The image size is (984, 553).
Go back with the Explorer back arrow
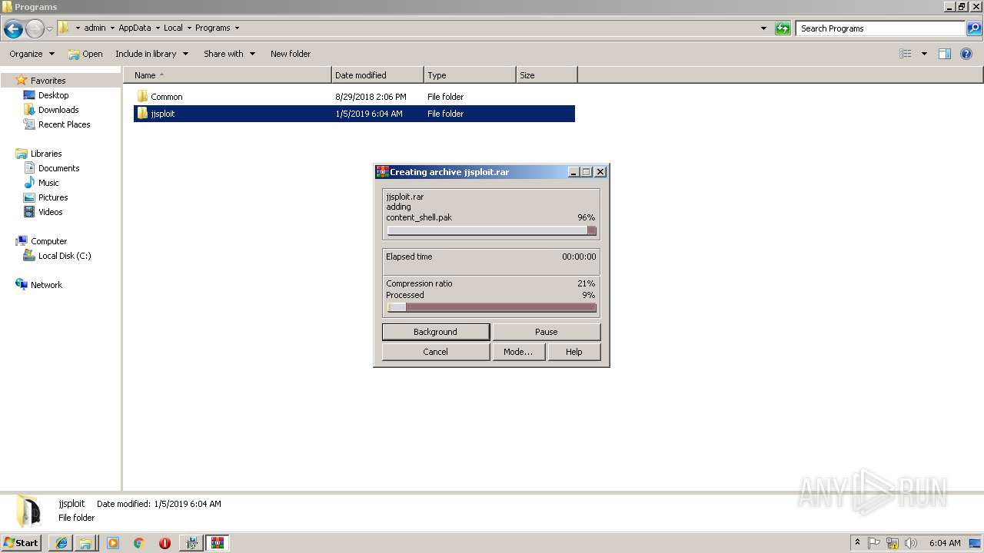(13, 28)
